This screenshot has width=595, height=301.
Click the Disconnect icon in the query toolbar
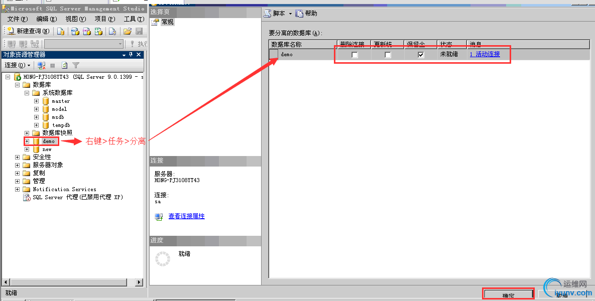[x=24, y=44]
